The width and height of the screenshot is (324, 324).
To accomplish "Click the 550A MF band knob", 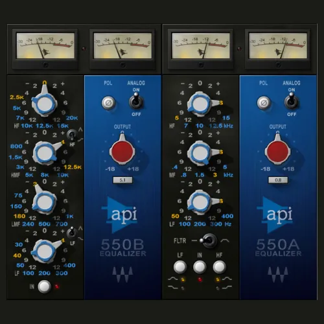I will 200,153.
